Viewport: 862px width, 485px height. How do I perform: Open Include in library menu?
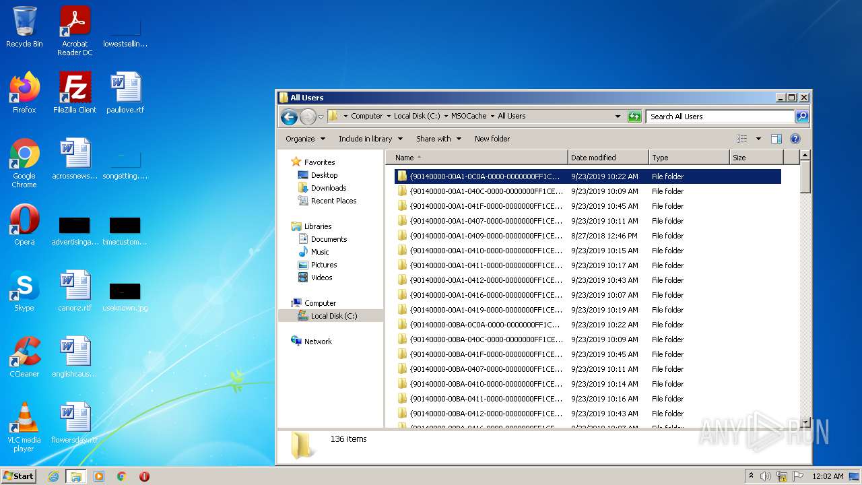370,139
